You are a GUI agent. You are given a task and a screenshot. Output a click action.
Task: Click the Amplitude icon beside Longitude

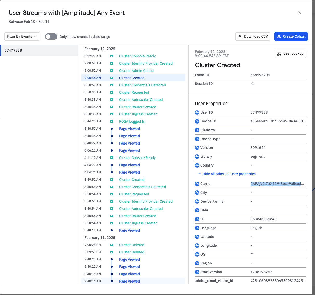(197, 245)
